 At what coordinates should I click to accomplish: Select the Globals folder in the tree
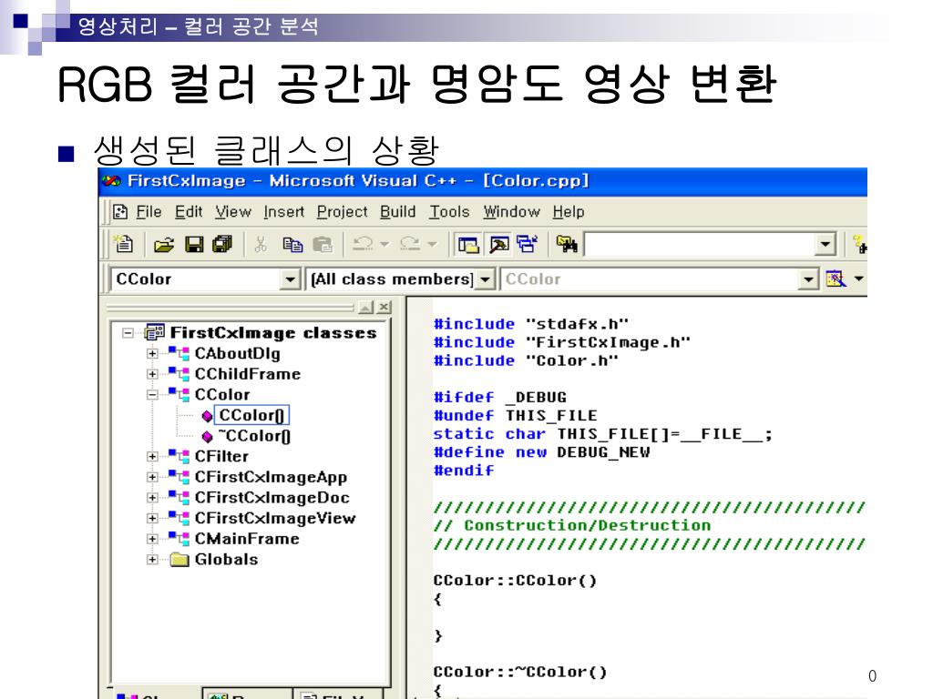tap(226, 560)
